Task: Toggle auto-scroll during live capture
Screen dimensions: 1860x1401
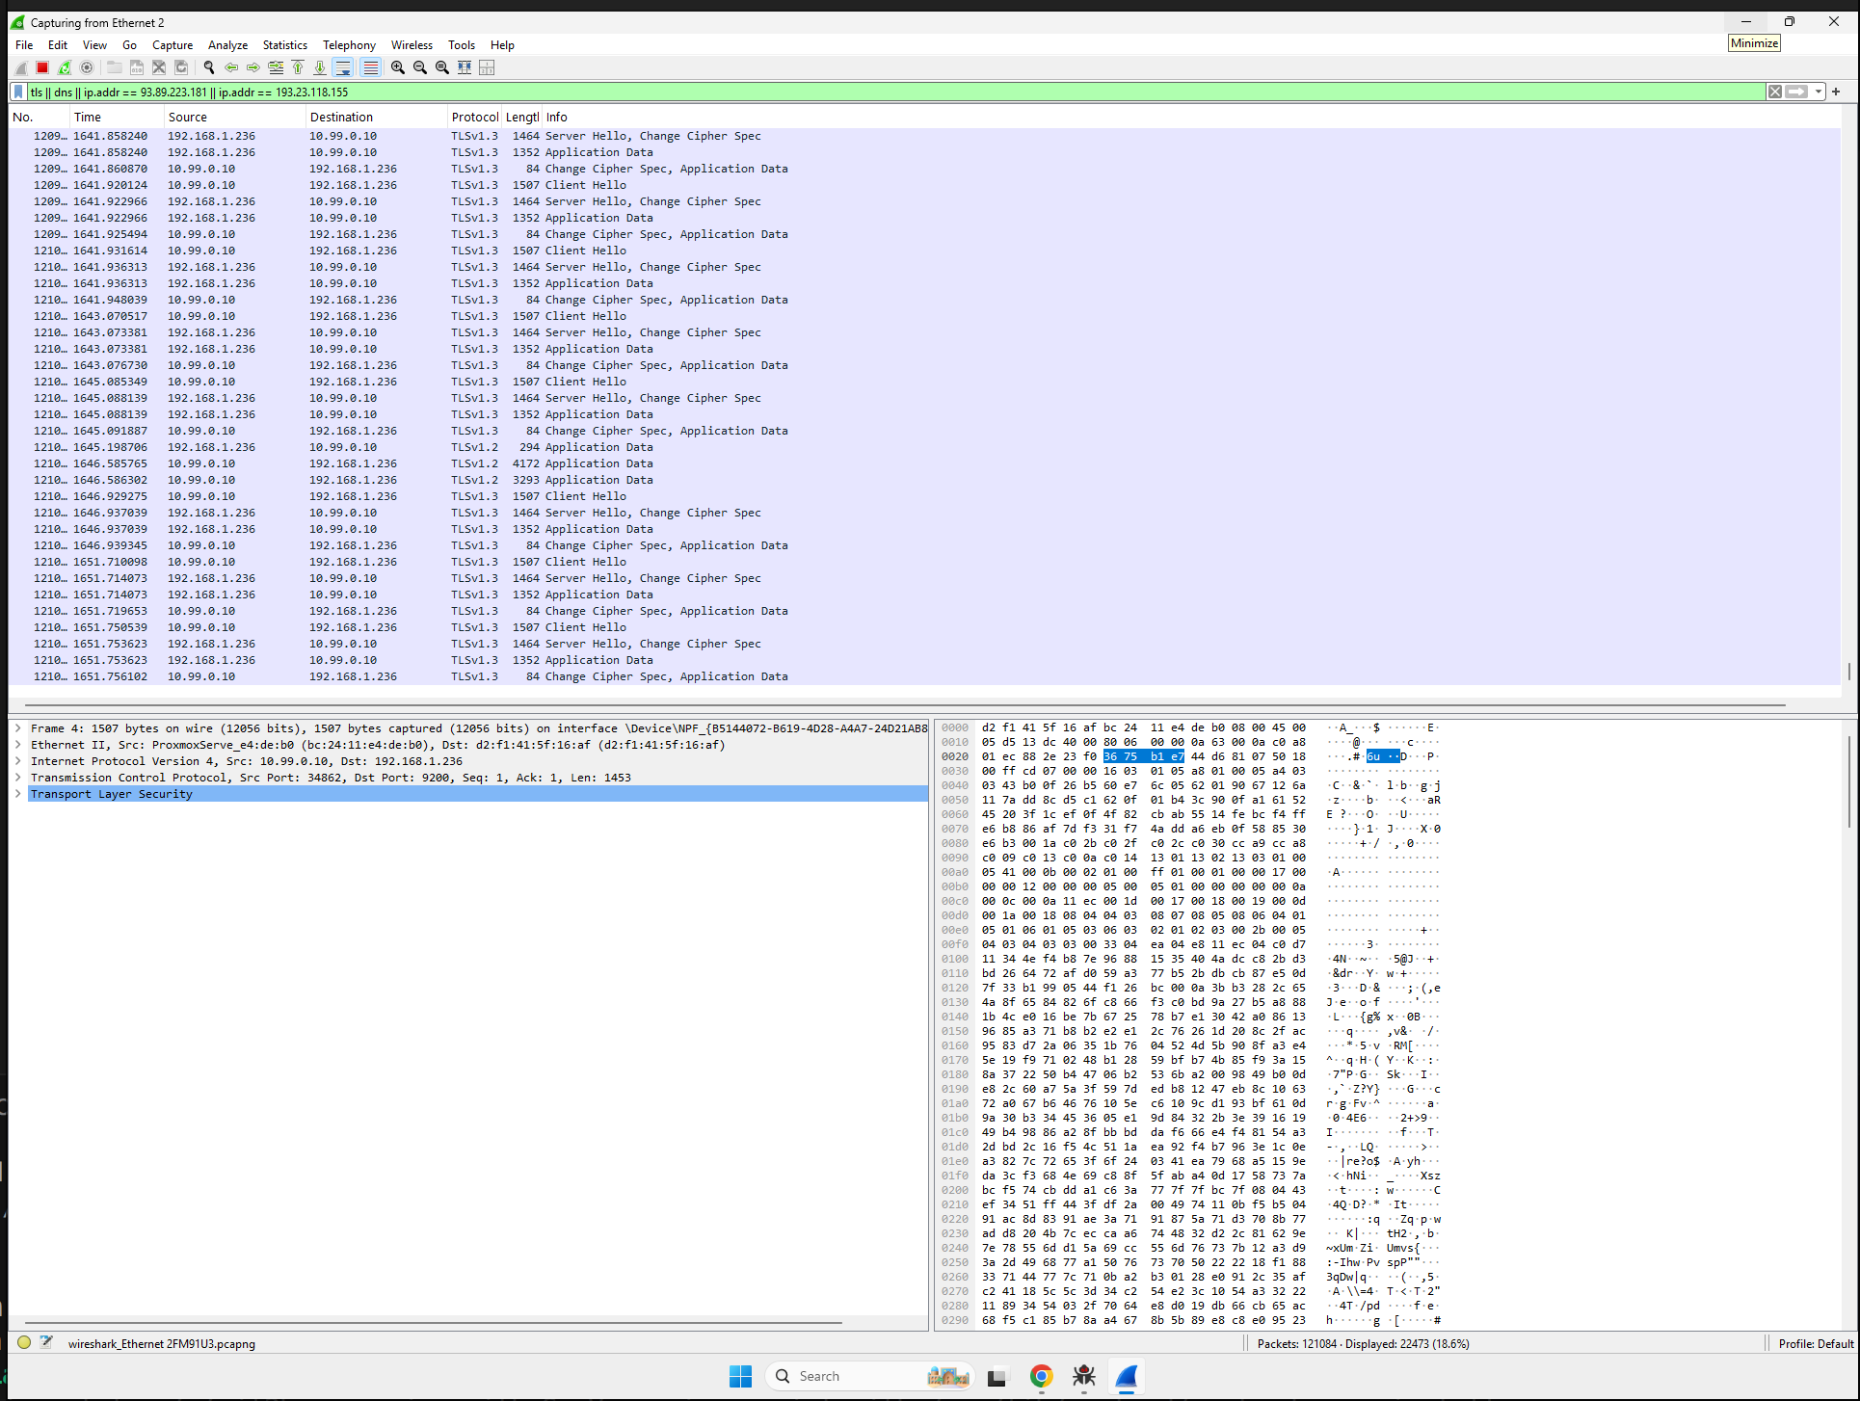Action: [x=343, y=67]
